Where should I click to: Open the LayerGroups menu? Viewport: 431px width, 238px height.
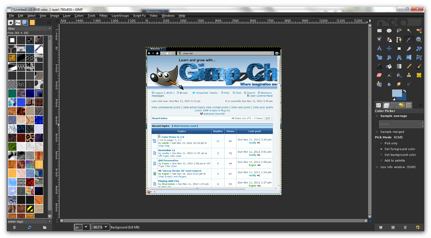[x=120, y=16]
